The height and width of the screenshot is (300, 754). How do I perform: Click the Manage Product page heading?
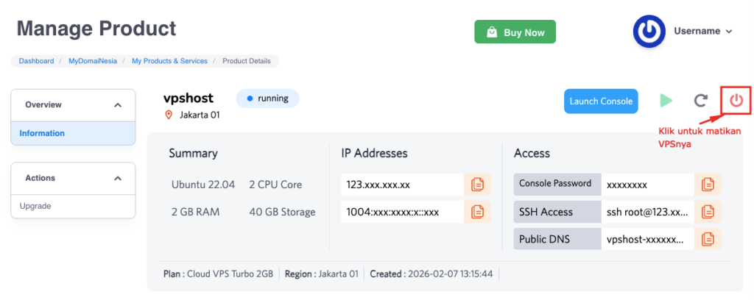pos(96,29)
